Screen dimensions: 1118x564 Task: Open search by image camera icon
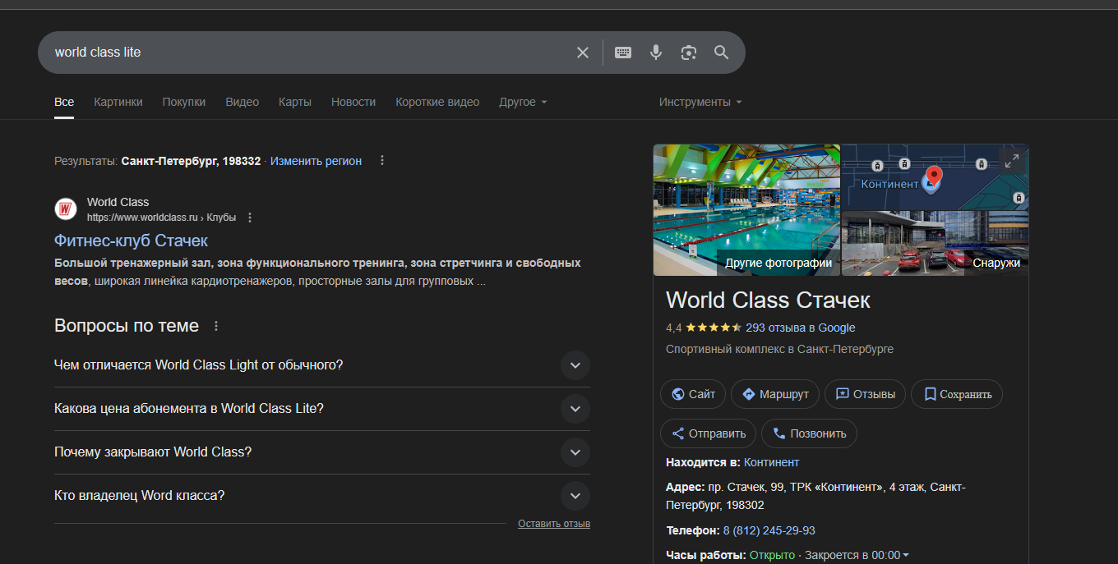pyautogui.click(x=689, y=53)
